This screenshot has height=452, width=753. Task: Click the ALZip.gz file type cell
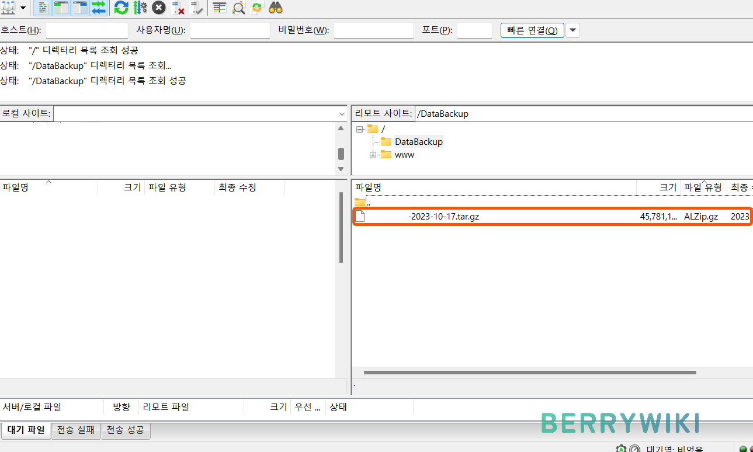click(701, 217)
